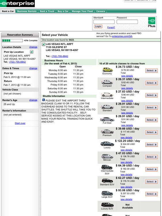Click the $ 122.25 USD / day price
Viewport: 162px width, 216px height.
[x=127, y=141]
